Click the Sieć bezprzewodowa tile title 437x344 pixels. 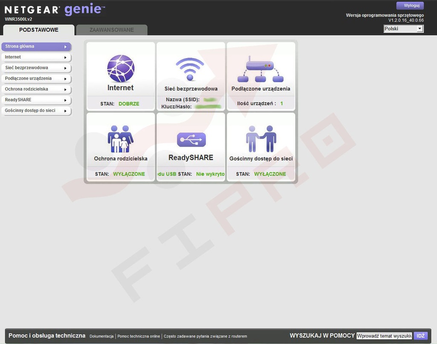point(191,89)
